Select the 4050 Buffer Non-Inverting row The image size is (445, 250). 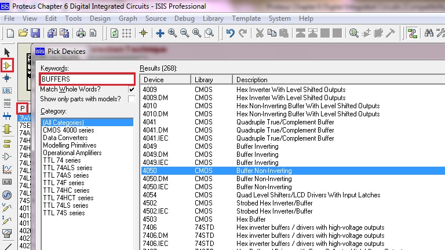261,171
